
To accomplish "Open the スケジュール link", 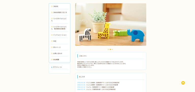I will pyautogui.click(x=57, y=67).
